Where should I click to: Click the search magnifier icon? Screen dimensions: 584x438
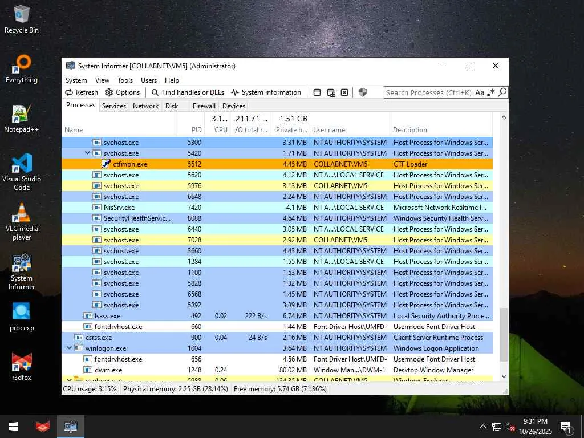pos(502,92)
